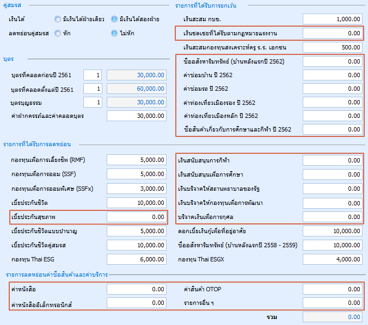Image resolution: width=368 pixels, height=325 pixels.
Task: Click the เบี้ยประกันสุขภาพ amount field
Action: tap(137, 217)
